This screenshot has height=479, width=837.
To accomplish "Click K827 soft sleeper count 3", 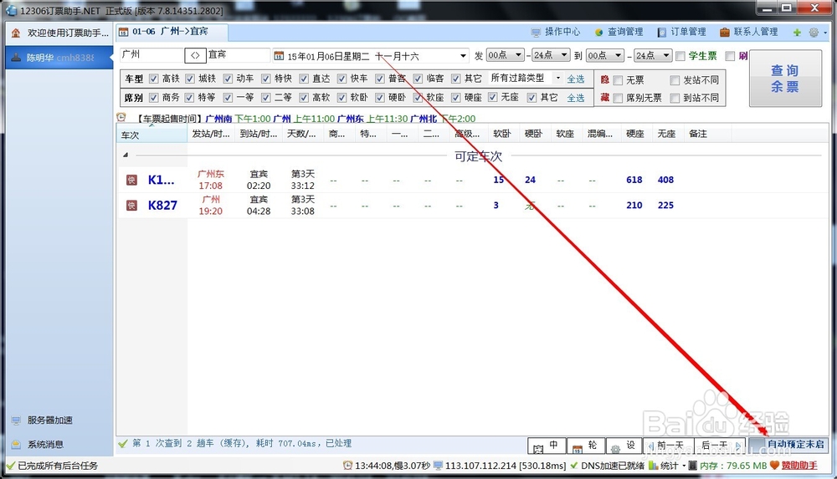I will (x=496, y=206).
